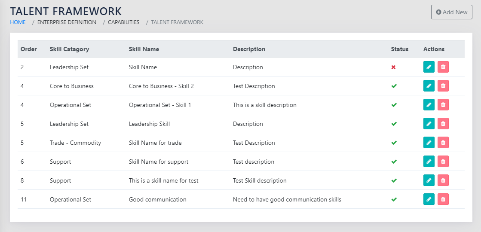Delete the 'Leadership Skill' row
The image size is (481, 232).
(x=443, y=124)
